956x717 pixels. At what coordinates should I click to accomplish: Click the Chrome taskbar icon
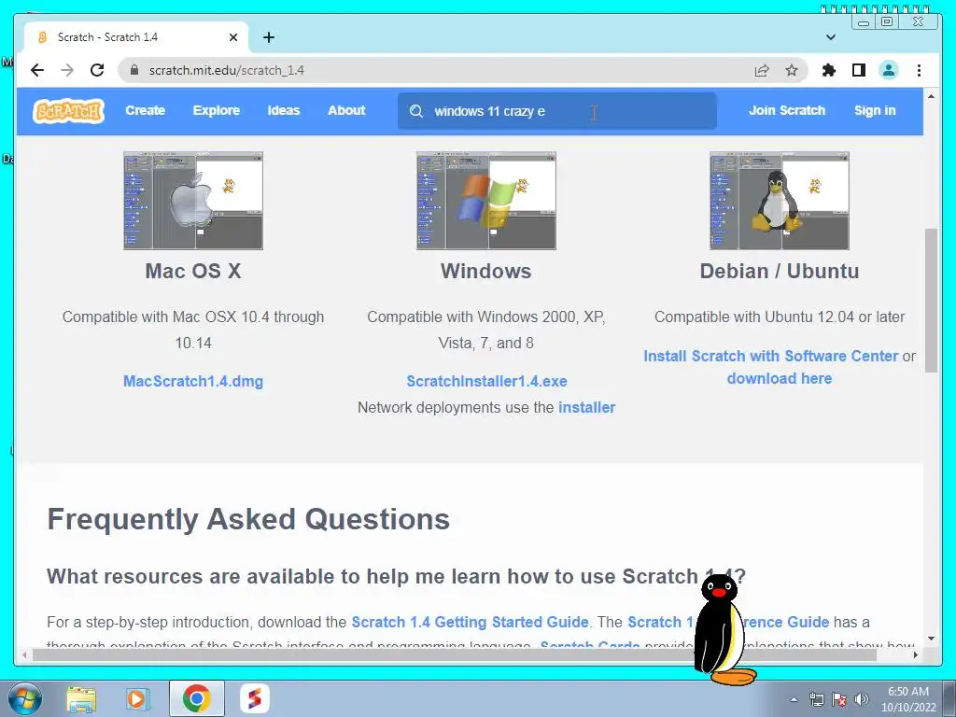[196, 698]
